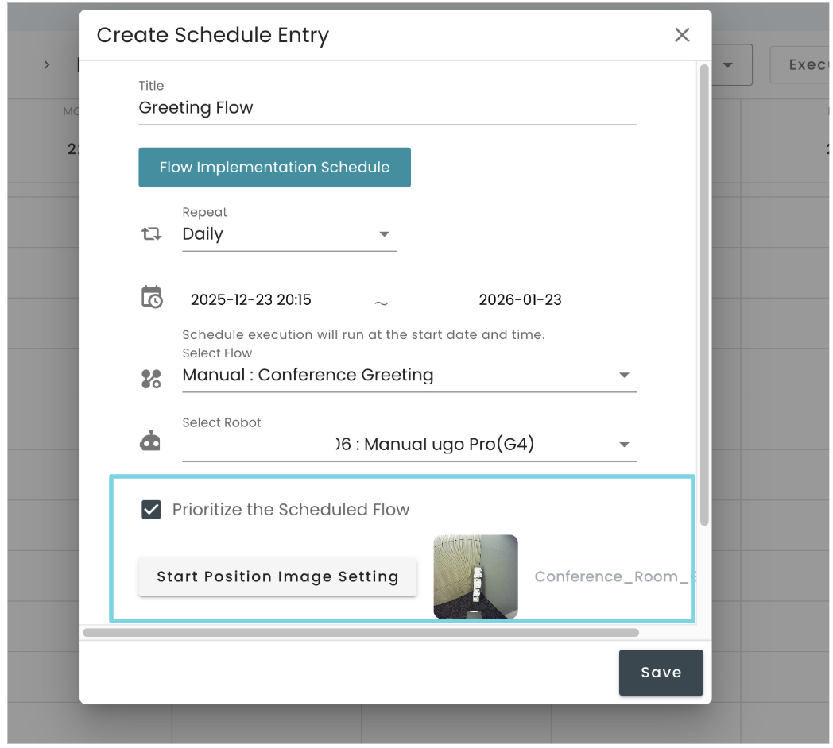Click the start date 2025-12-23 20:15

[x=251, y=299]
